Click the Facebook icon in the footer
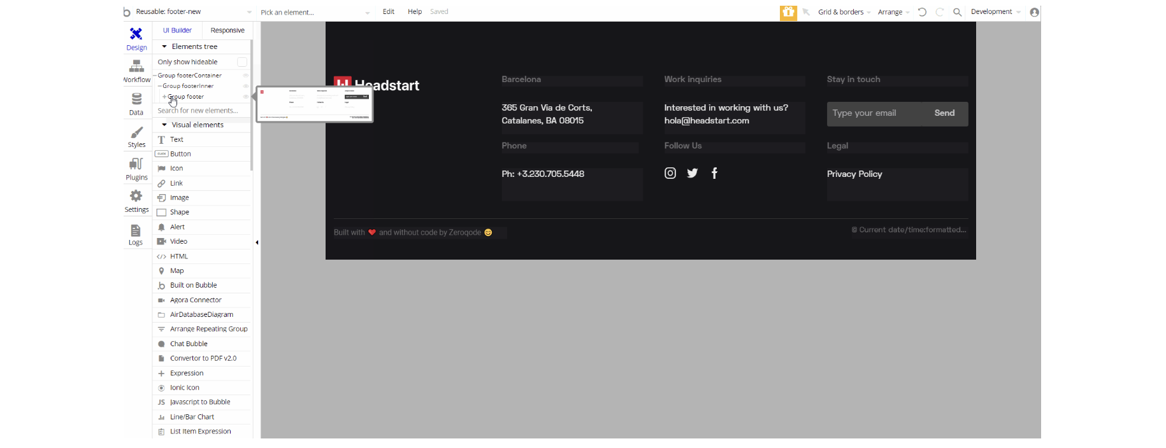Screen dimensions: 1166x448 point(715,173)
